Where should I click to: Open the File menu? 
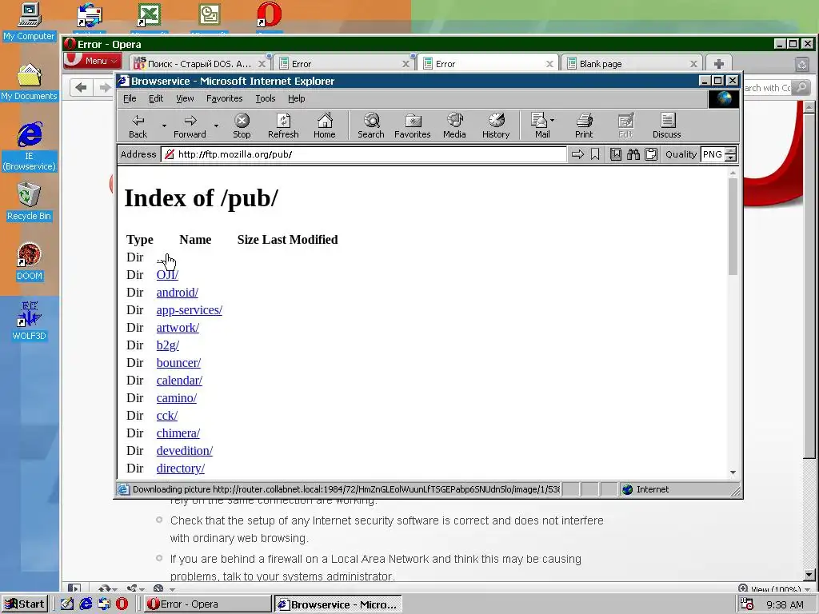coord(130,98)
